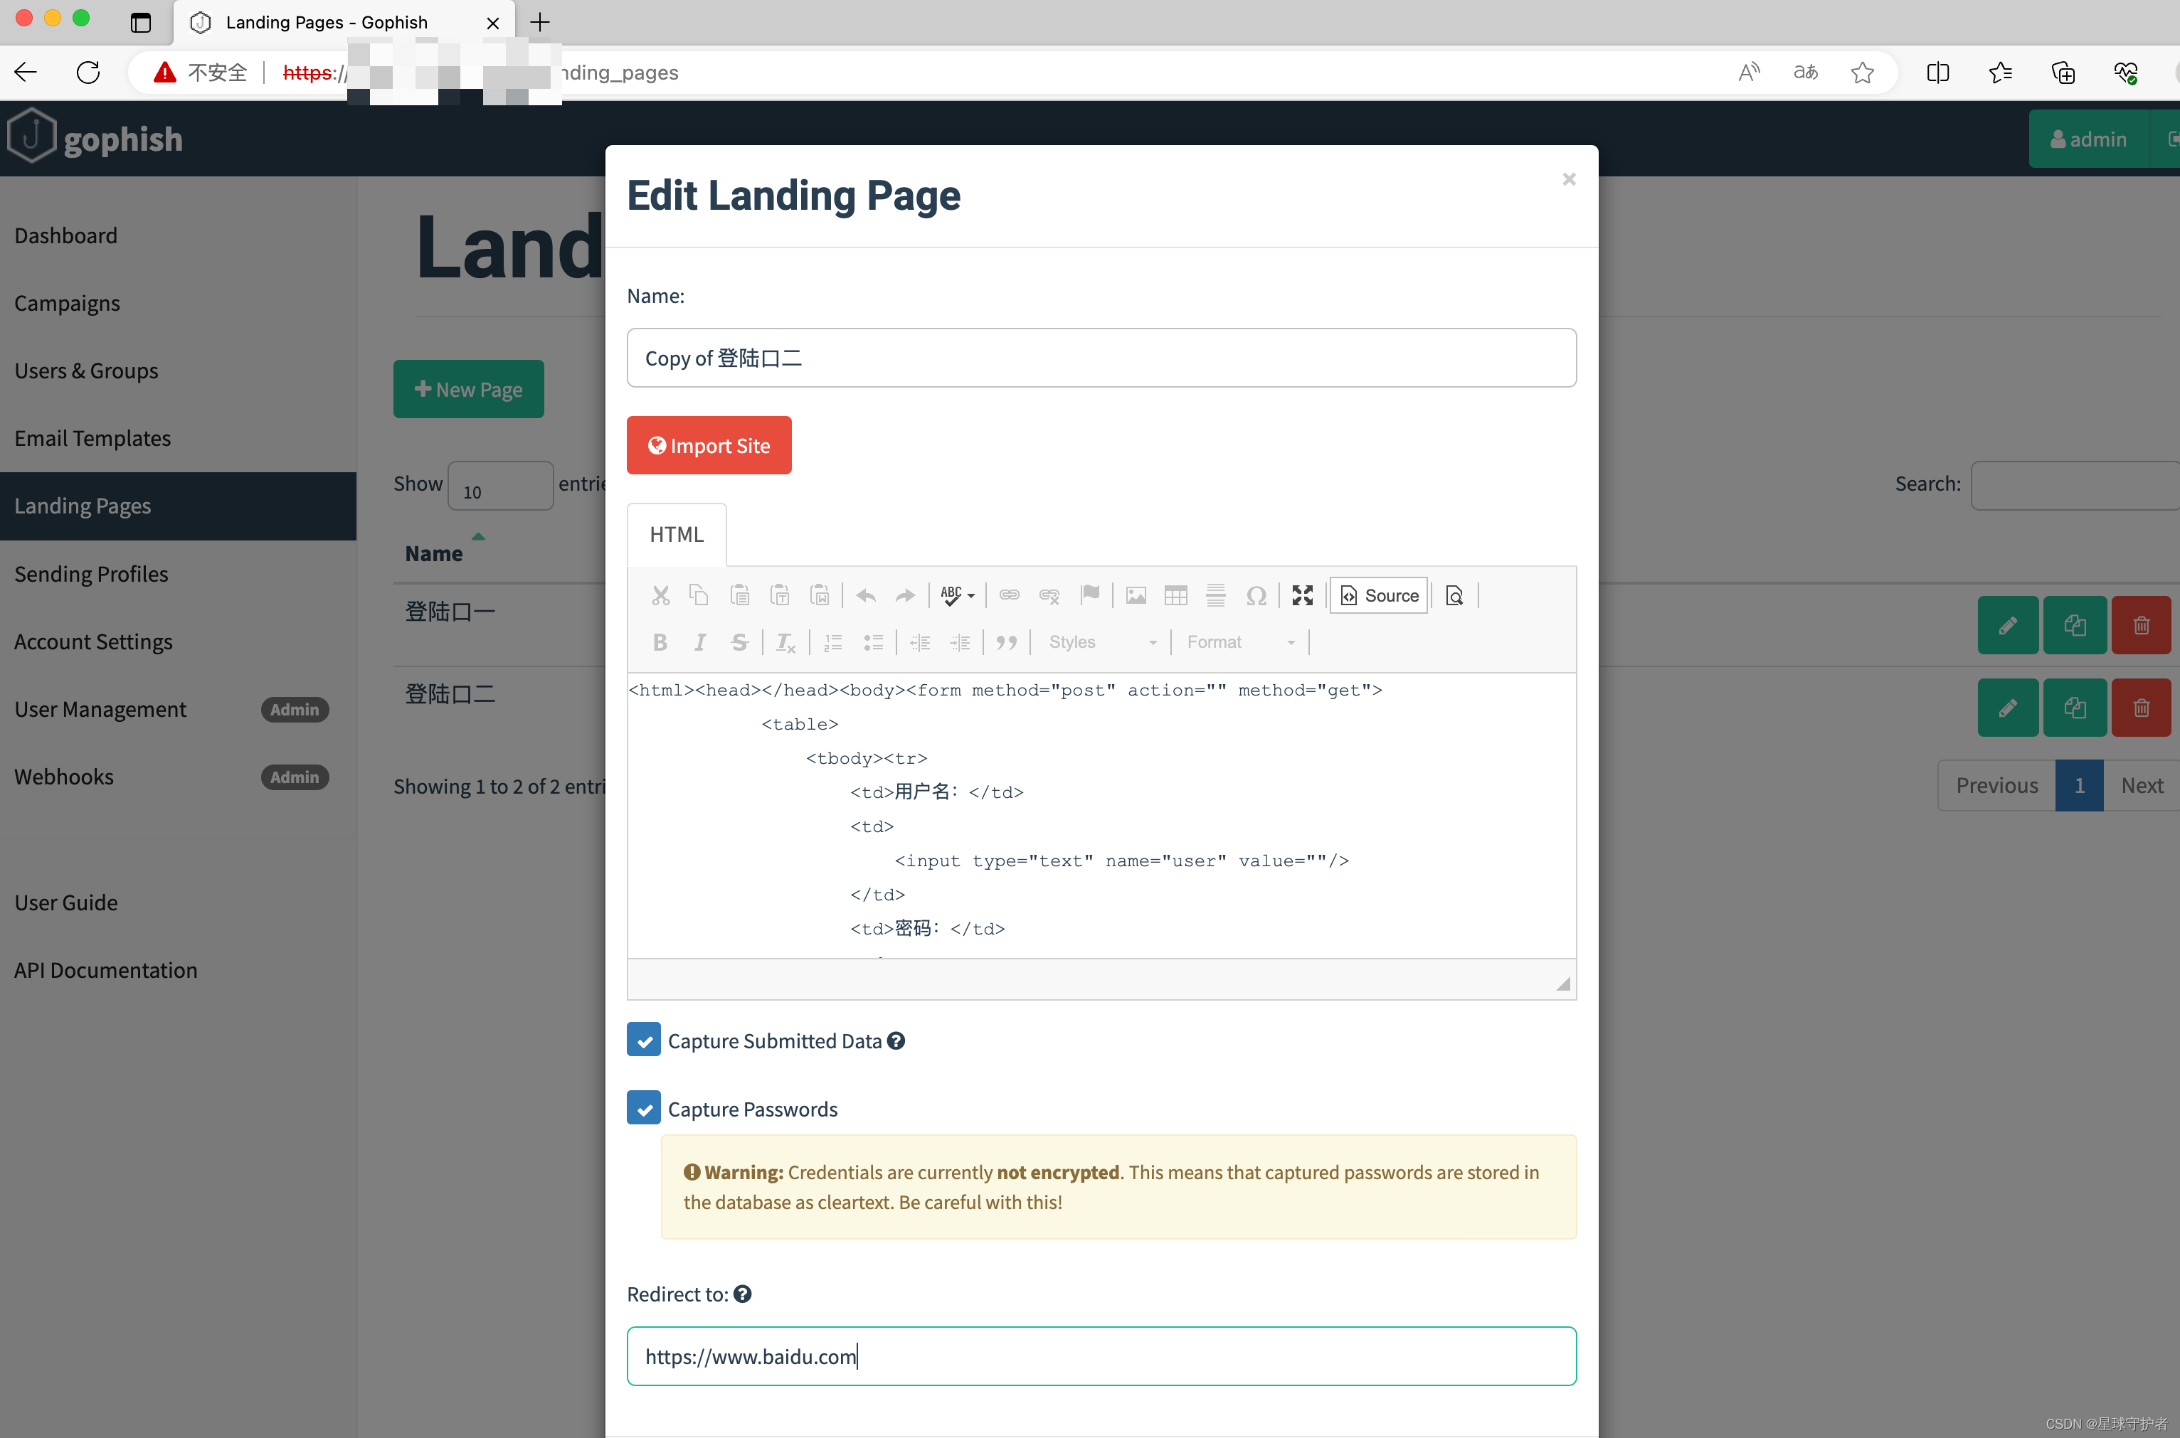Click help icon beside Redirect to
The image size is (2180, 1438).
click(744, 1294)
